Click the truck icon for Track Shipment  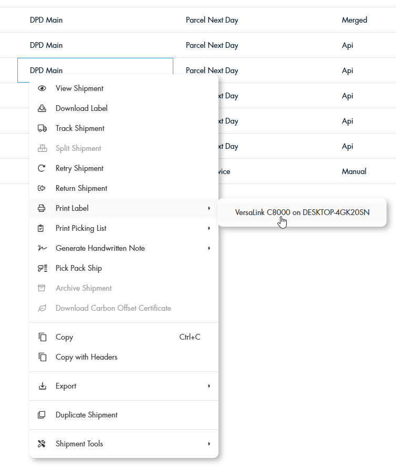[x=42, y=128]
